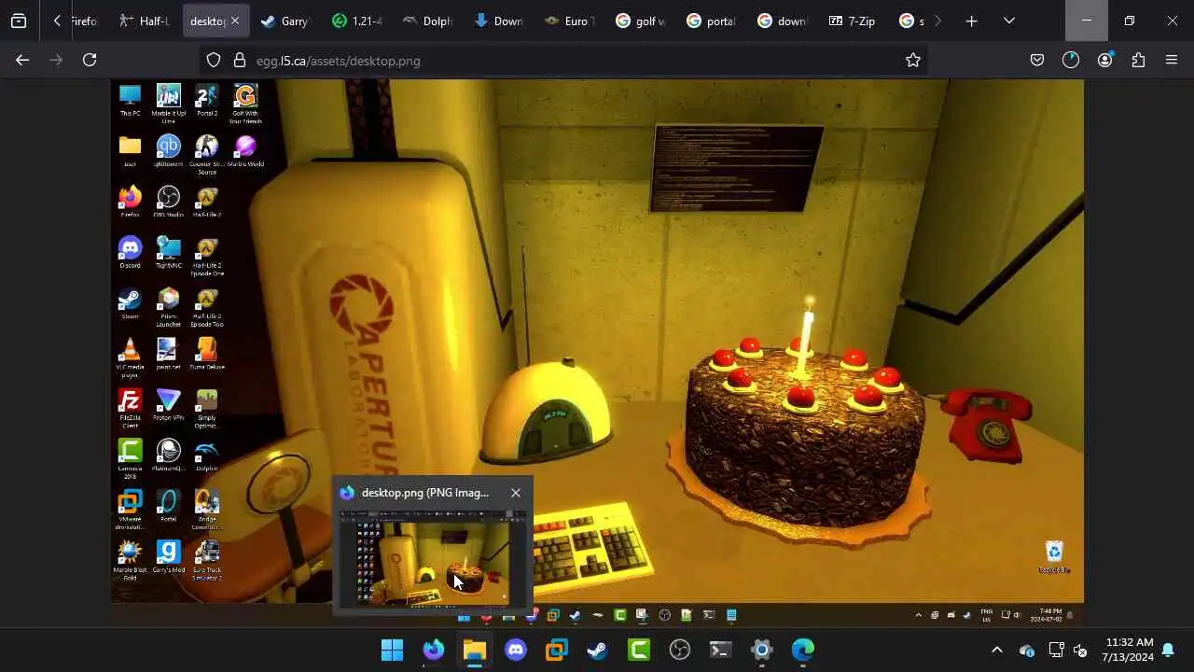Click the Firefox taskbar icon
Screen dimensions: 1194x672
pos(434,650)
